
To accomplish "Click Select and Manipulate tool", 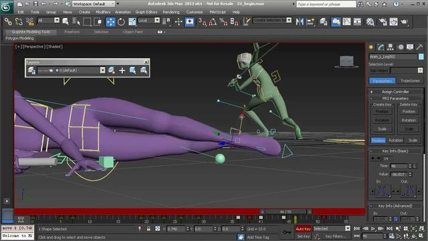I will pos(179,21).
